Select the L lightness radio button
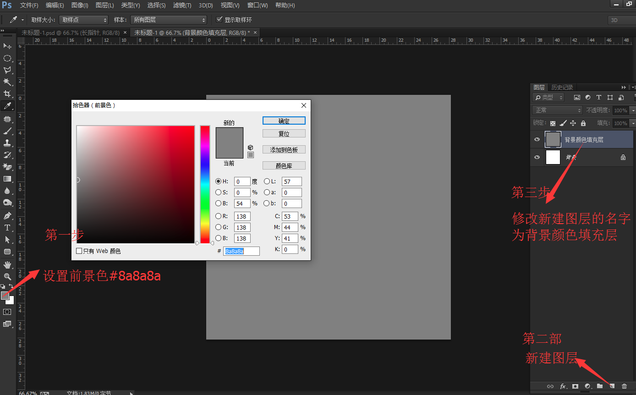 point(267,181)
